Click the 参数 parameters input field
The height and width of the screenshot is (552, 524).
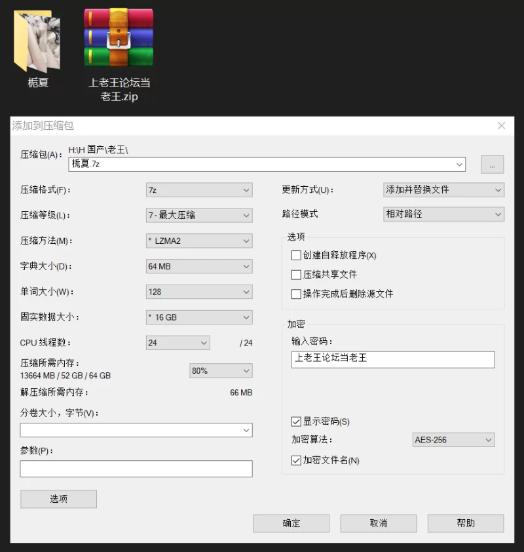136,469
